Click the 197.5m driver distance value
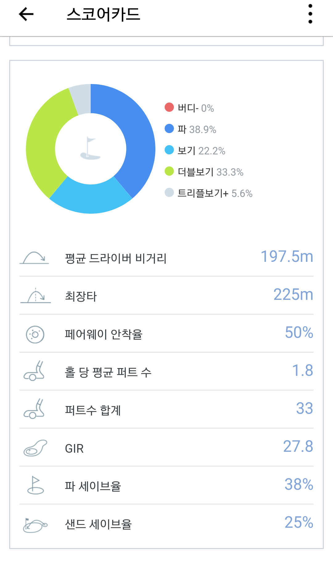333x562 pixels. [287, 257]
